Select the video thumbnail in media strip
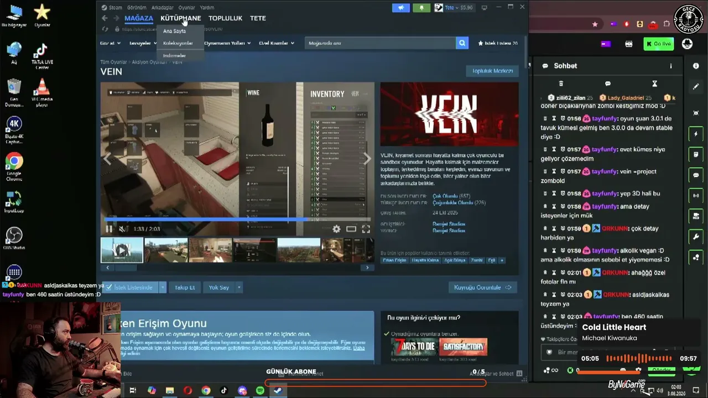The image size is (708, 398). click(x=122, y=250)
